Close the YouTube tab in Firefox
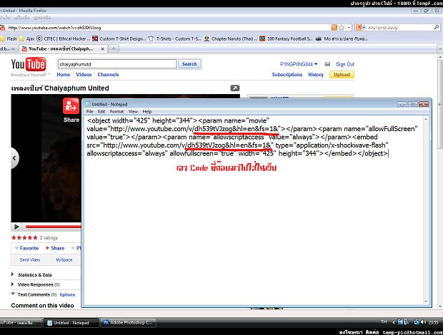Screen dimensions: 443x335 click(103, 49)
